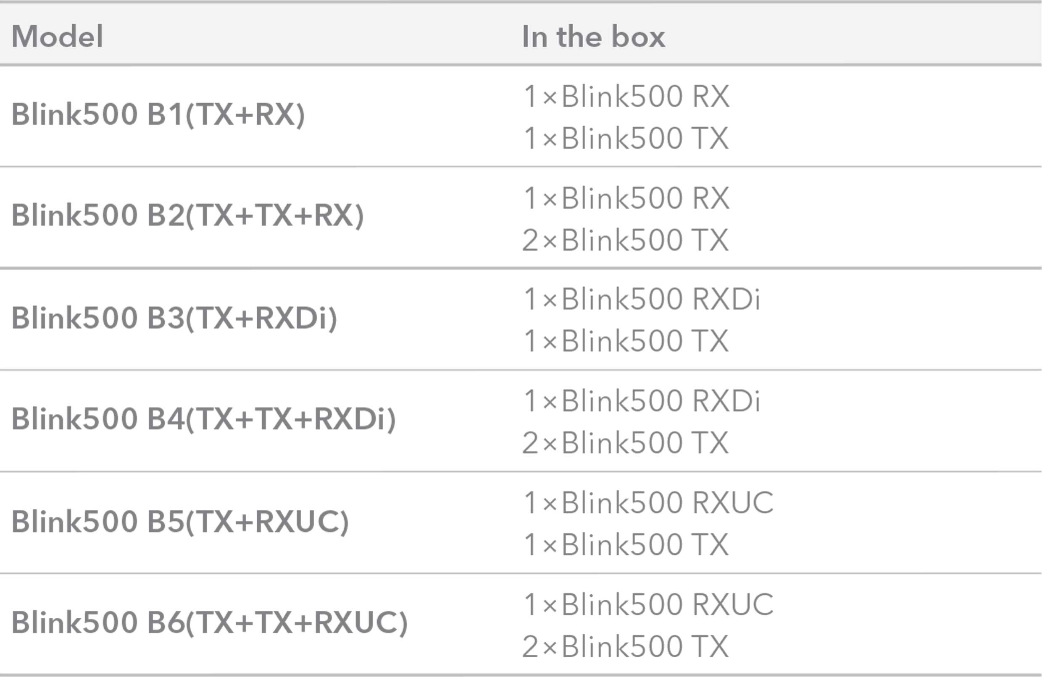
Task: Click 2×Blink500 TX in the B4 row
Action: tap(626, 443)
